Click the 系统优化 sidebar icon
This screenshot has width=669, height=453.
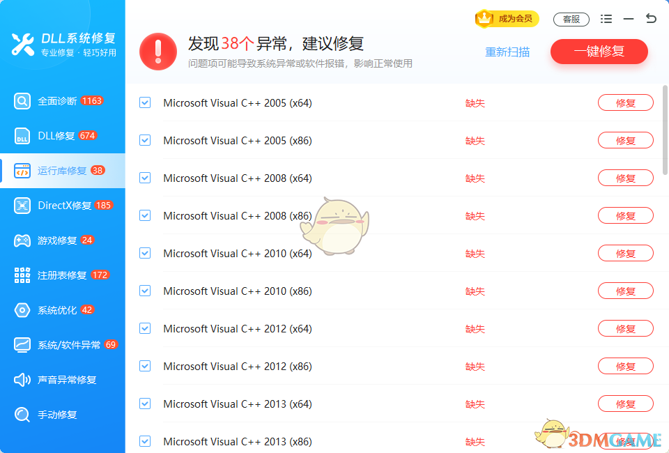(22, 310)
